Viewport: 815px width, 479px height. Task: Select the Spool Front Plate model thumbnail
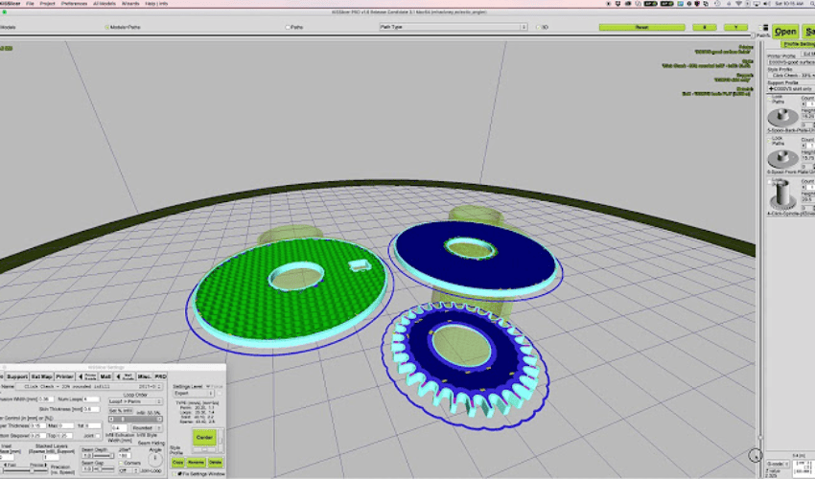pos(782,158)
